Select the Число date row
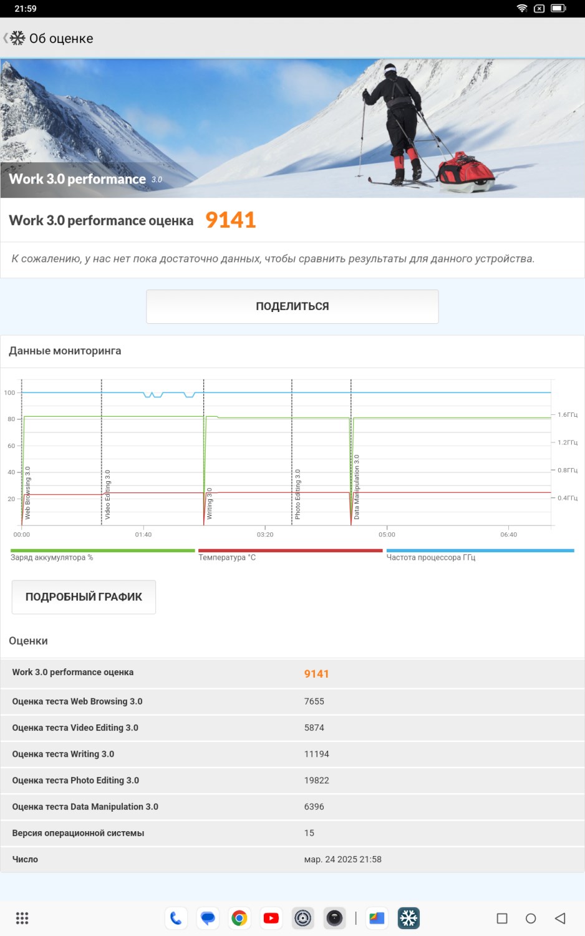 point(292,859)
